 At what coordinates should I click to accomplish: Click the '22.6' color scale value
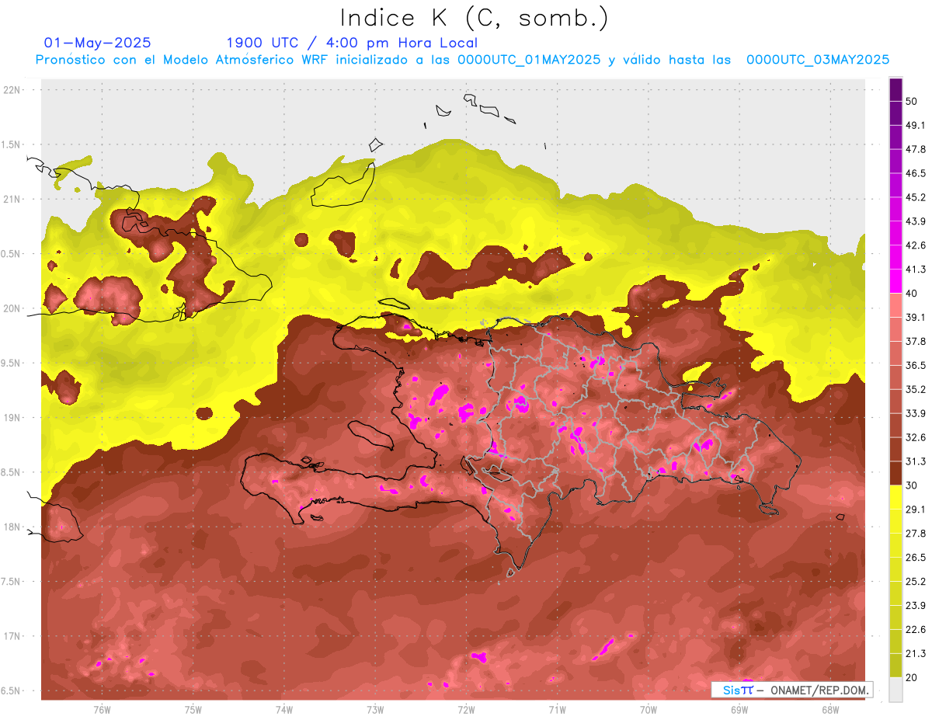click(x=915, y=630)
